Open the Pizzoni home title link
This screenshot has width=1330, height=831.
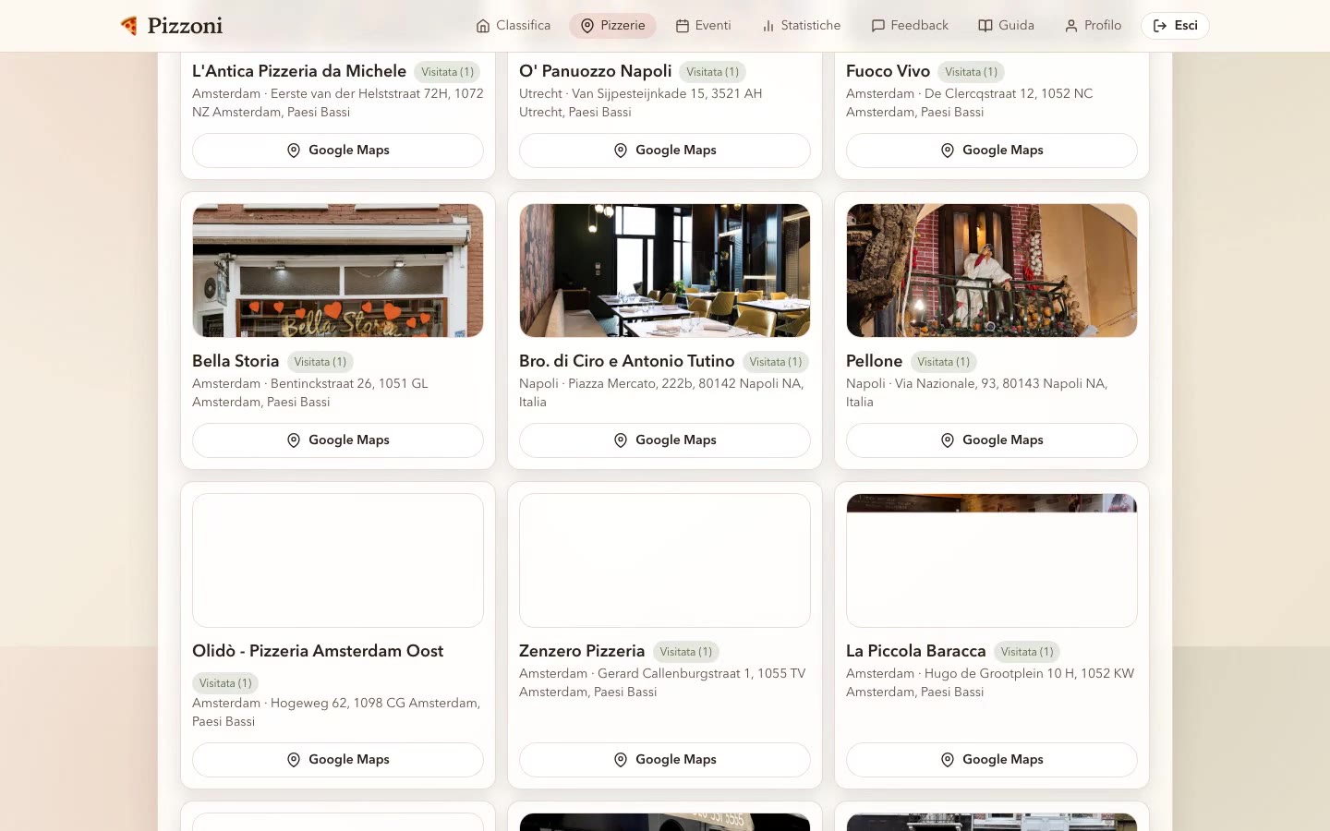185,26
